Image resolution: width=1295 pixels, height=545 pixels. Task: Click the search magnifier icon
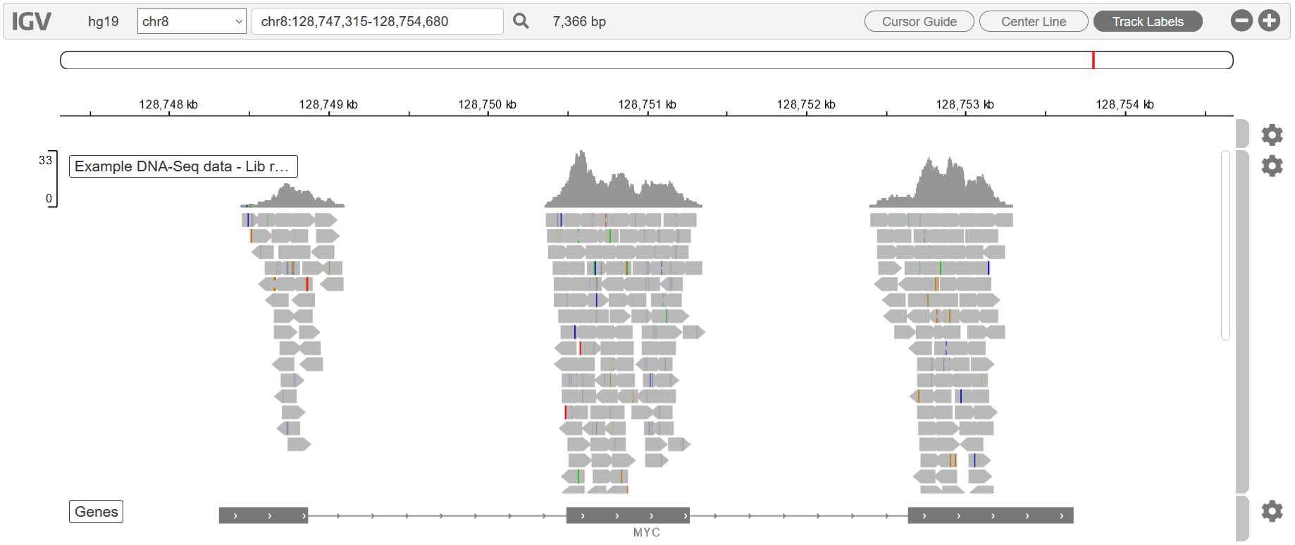(x=521, y=21)
